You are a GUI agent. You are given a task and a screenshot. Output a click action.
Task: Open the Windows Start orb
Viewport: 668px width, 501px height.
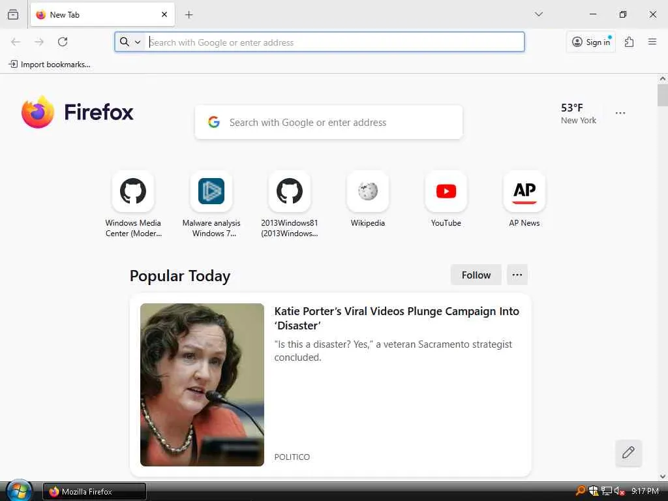click(x=19, y=491)
